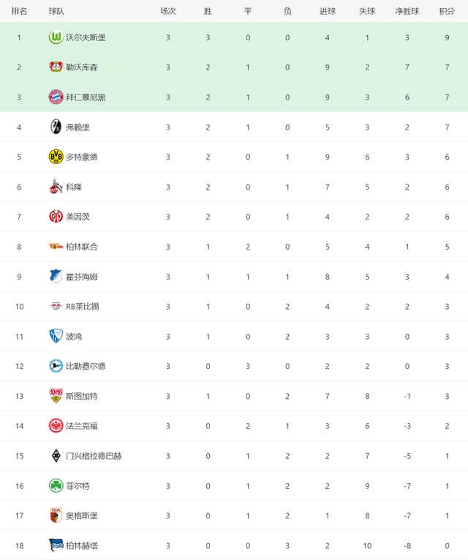
Task: Click the Leverkusen (勒沃库森) club crest
Action: [x=56, y=67]
